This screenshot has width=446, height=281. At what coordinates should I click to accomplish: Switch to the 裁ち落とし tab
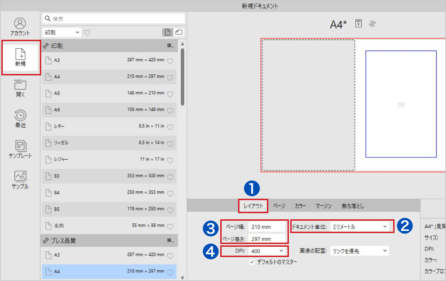pyautogui.click(x=353, y=206)
